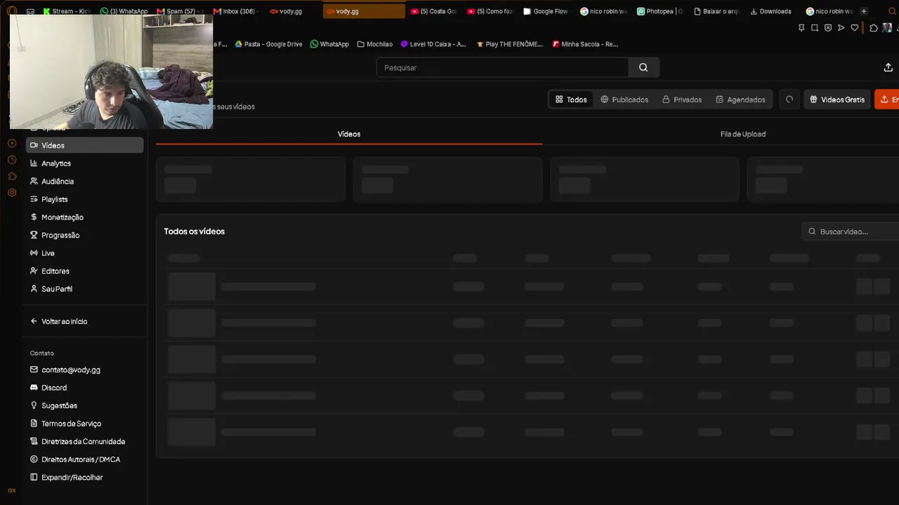The image size is (899, 505).
Task: Focus the Pesquisar search field
Action: click(x=502, y=67)
